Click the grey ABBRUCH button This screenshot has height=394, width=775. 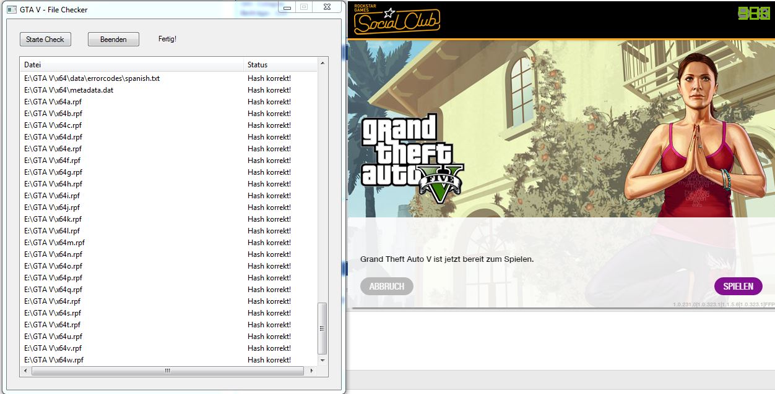387,286
